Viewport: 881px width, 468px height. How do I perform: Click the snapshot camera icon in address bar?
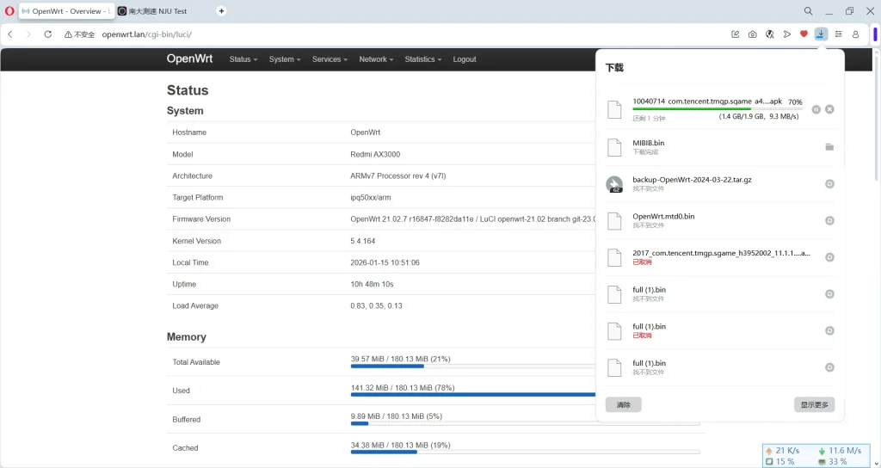(x=752, y=34)
